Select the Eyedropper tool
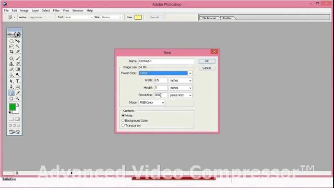Screen dimensions: 334x188 tap(18, 93)
